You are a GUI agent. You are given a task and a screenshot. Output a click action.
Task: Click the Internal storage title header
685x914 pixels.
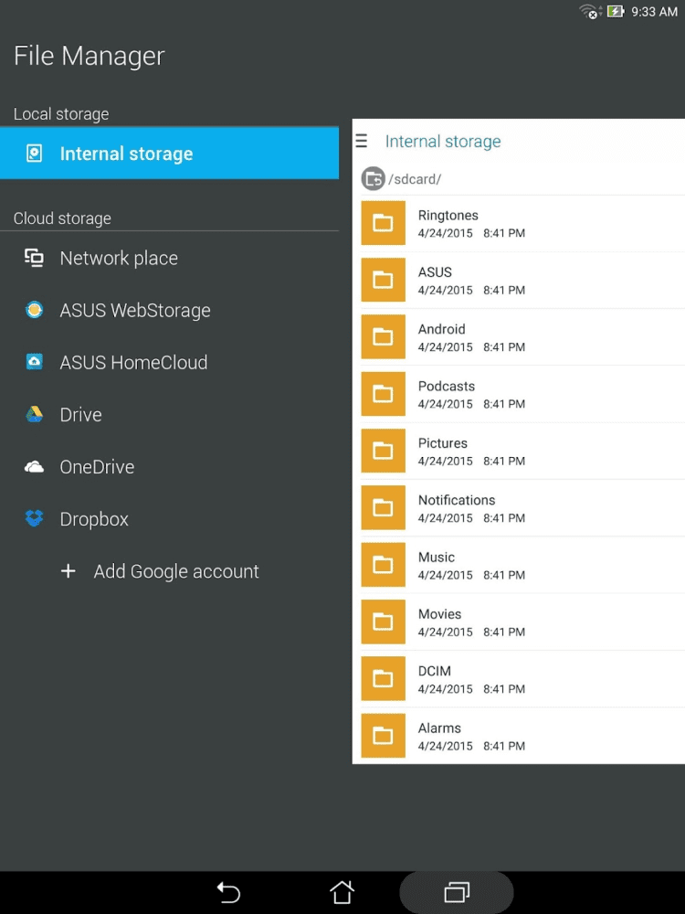click(x=443, y=142)
